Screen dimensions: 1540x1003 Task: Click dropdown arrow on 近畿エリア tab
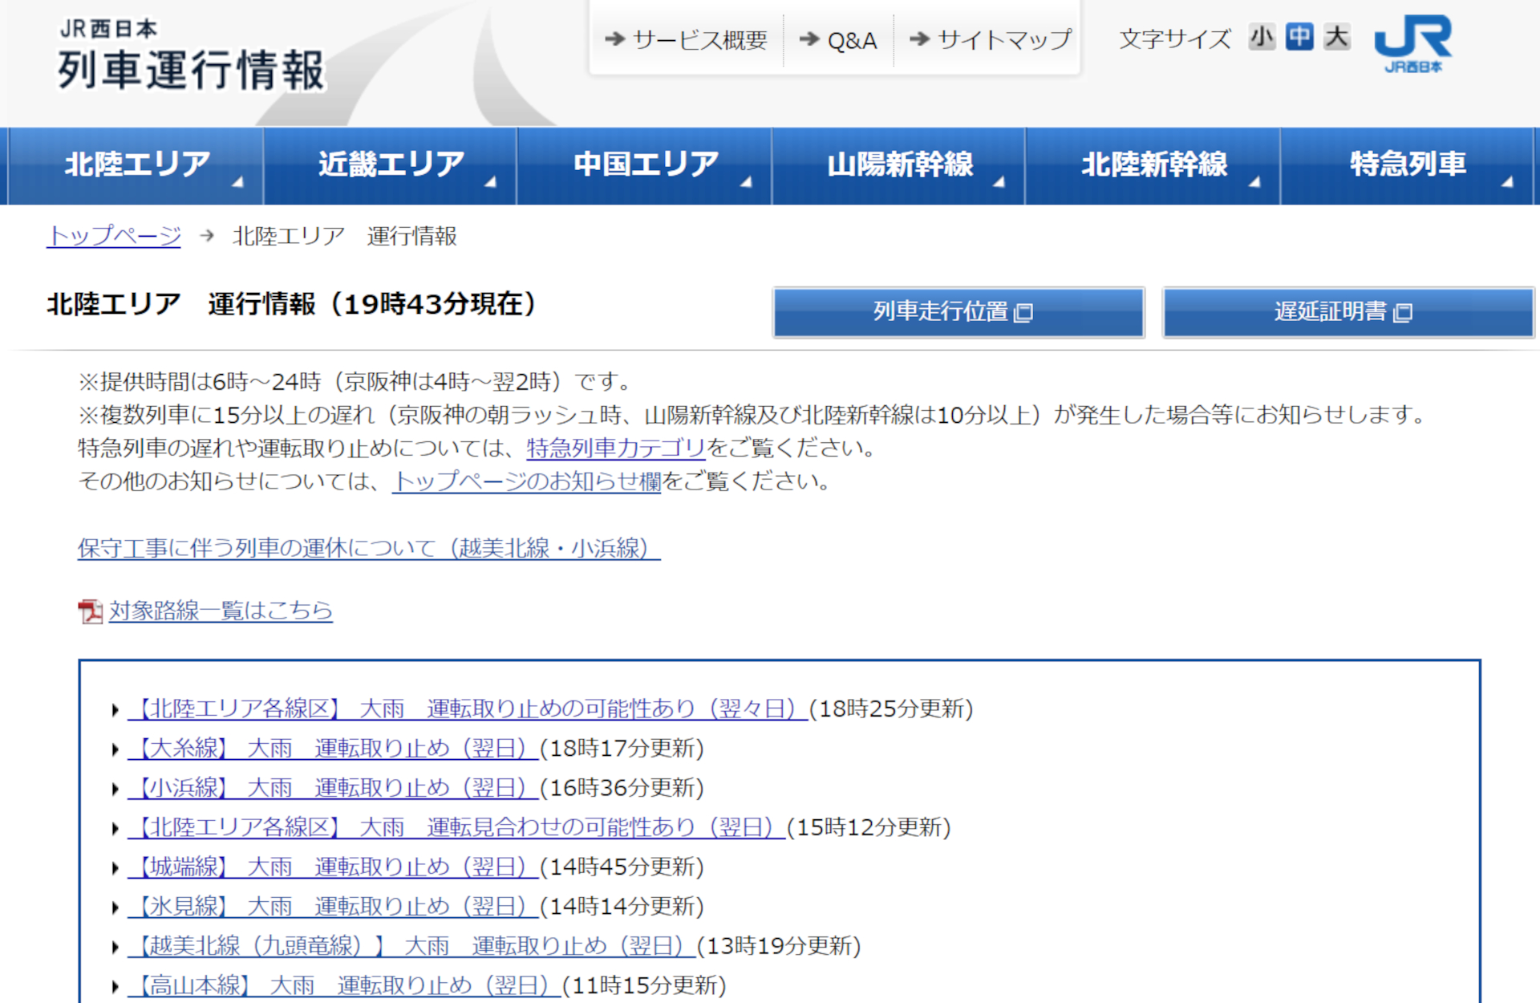[x=491, y=183]
